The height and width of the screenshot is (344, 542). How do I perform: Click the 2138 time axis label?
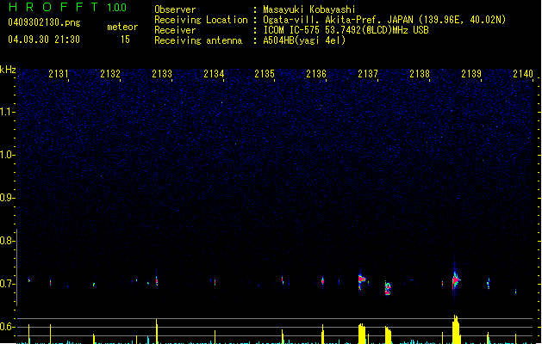(420, 74)
